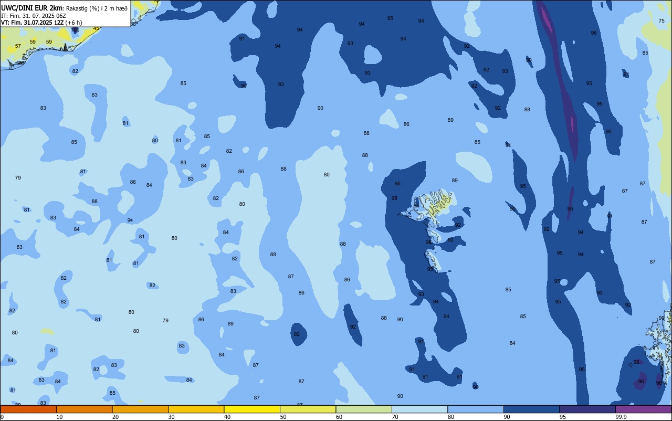This screenshot has width=672, height=421.
Task: Click the legend tick label '10'
Action: coord(59,417)
